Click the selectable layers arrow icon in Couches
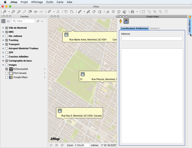This screenshot has width=192, height=148. [x=38, y=21]
